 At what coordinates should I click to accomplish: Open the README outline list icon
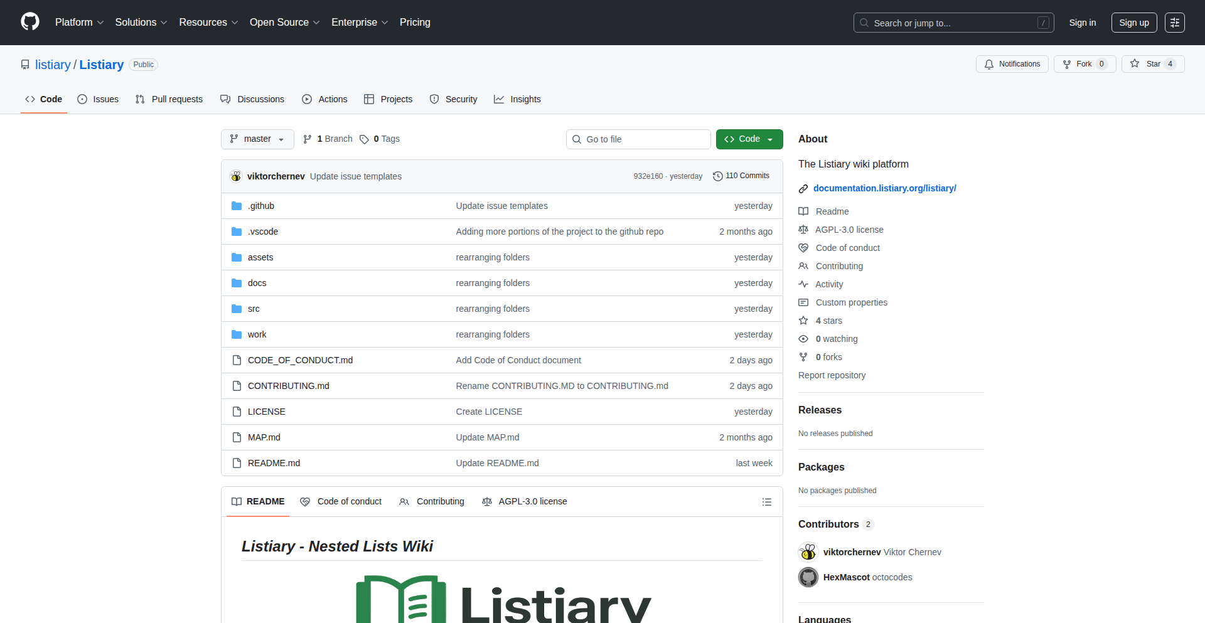[767, 501]
